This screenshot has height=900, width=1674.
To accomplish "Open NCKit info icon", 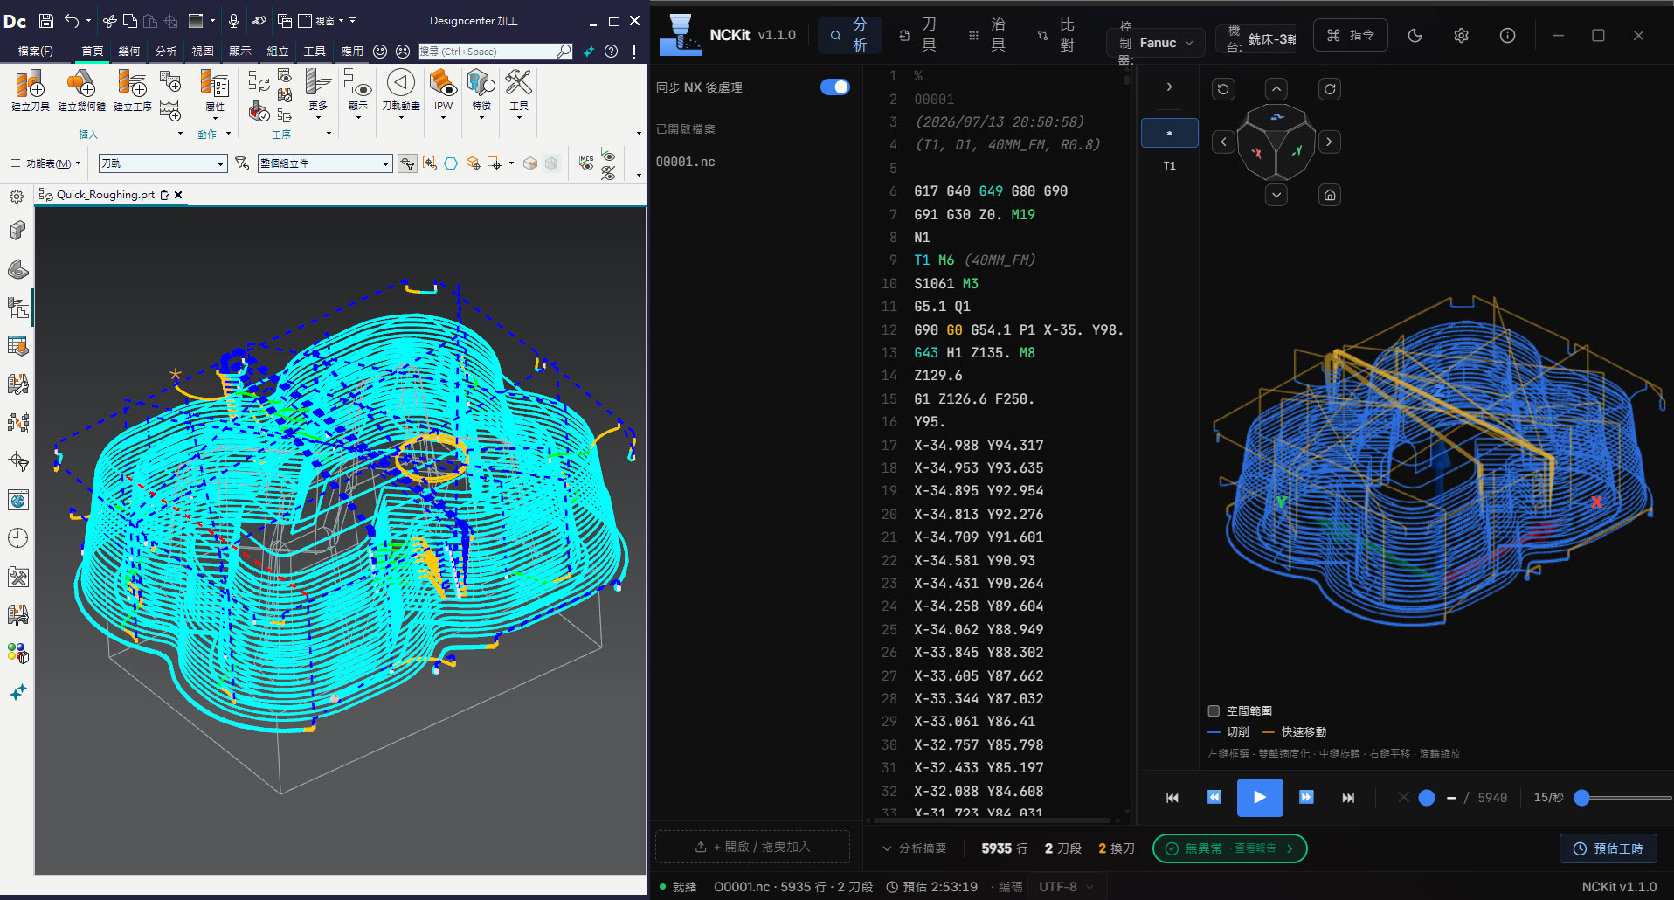I will [x=1507, y=36].
